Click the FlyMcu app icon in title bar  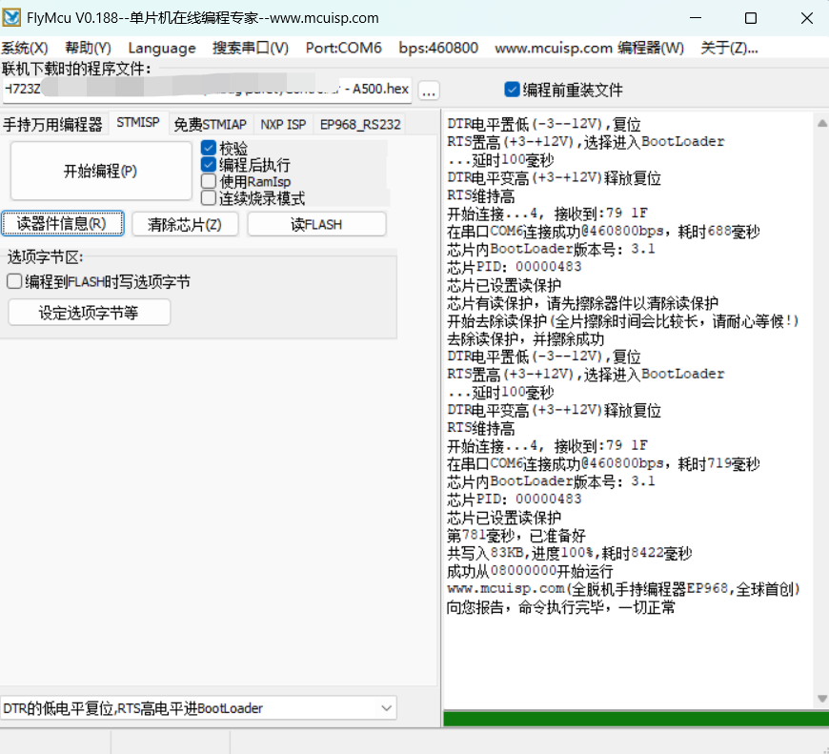click(x=13, y=18)
